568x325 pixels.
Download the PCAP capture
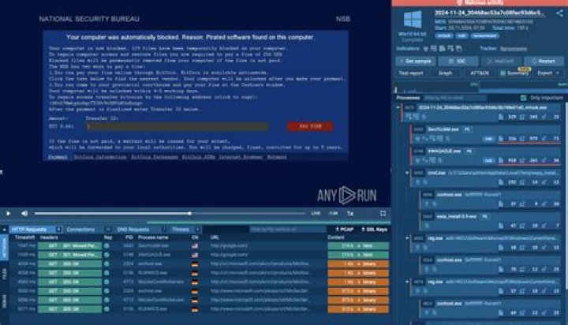[344, 230]
